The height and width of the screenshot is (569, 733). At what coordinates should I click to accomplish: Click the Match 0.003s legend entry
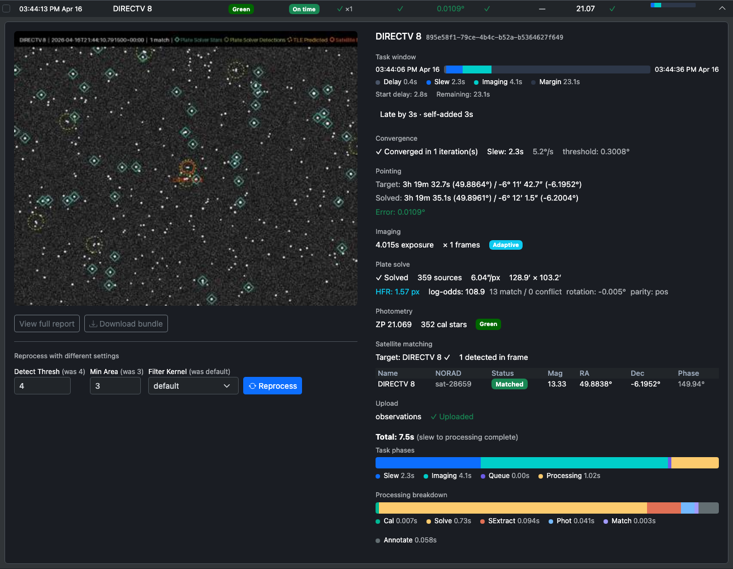coord(629,521)
